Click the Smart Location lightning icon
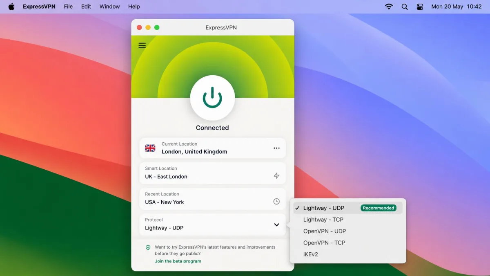The image size is (490, 276). click(276, 176)
